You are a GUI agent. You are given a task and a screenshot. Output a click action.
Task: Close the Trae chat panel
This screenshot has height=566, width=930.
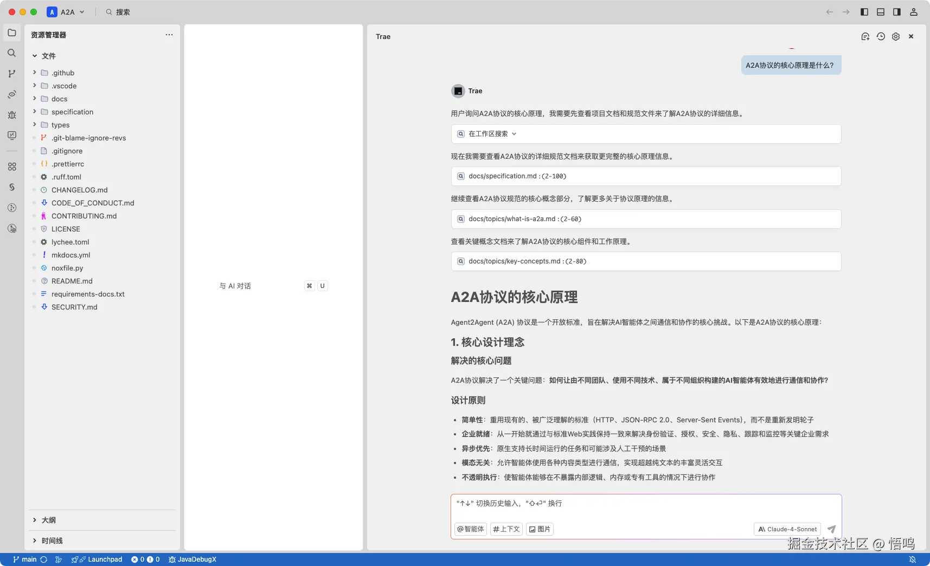pyautogui.click(x=911, y=36)
